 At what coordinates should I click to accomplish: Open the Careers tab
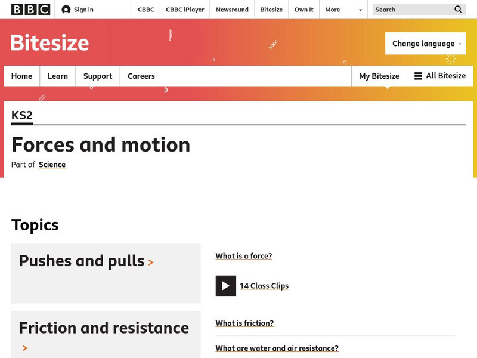pyautogui.click(x=141, y=76)
